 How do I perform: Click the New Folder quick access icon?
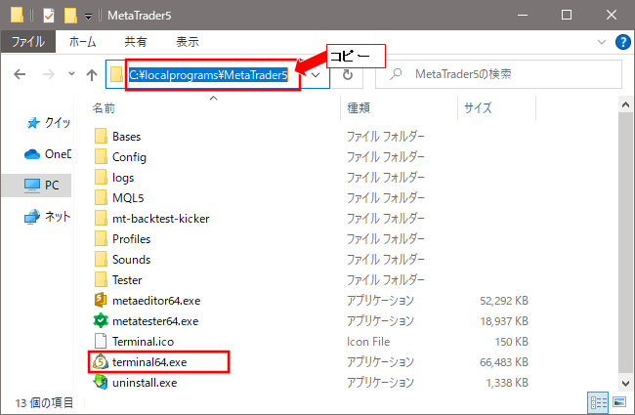pyautogui.click(x=70, y=16)
